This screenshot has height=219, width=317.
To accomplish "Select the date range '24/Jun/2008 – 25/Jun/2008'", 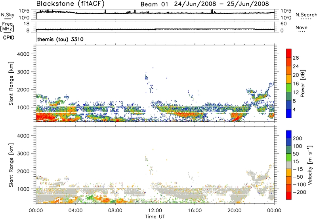I will (x=222, y=4).
